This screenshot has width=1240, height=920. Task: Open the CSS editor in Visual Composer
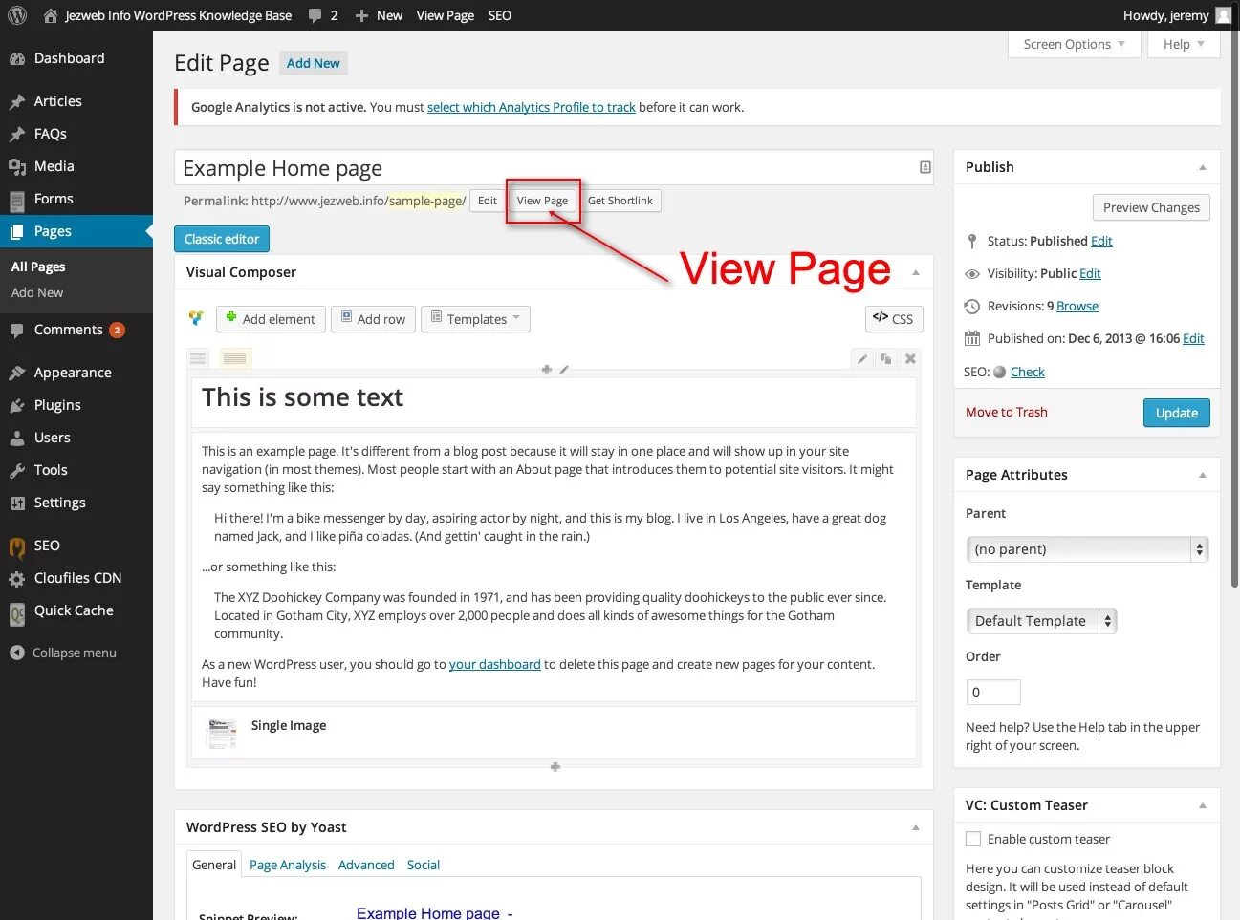tap(893, 318)
